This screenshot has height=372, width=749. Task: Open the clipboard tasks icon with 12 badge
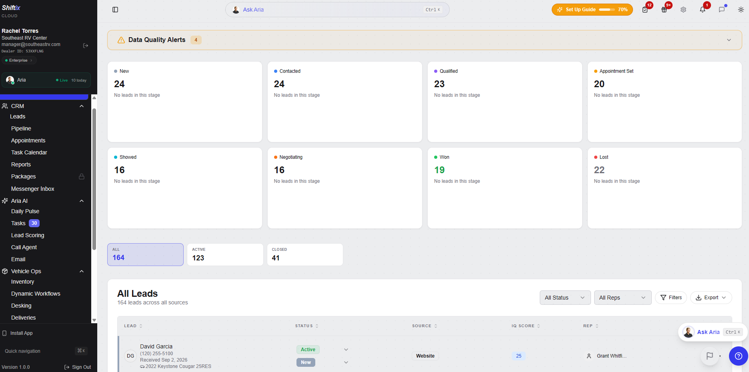pos(645,10)
